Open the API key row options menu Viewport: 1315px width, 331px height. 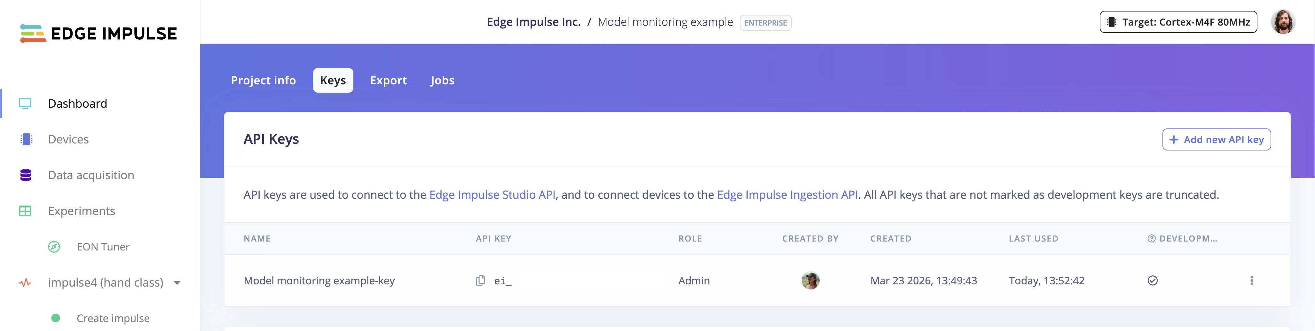(x=1251, y=281)
